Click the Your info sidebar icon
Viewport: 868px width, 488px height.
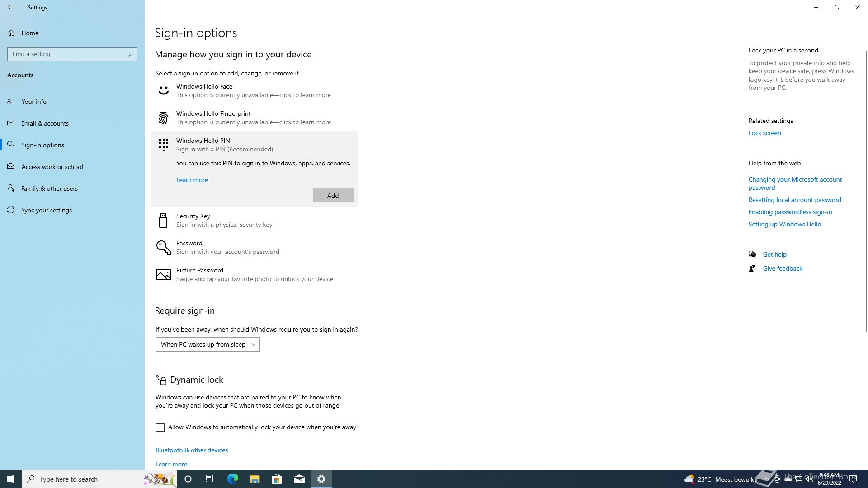[x=11, y=101]
